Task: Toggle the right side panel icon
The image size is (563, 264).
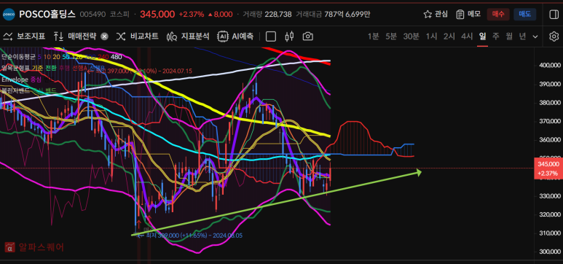Action: coord(554,14)
